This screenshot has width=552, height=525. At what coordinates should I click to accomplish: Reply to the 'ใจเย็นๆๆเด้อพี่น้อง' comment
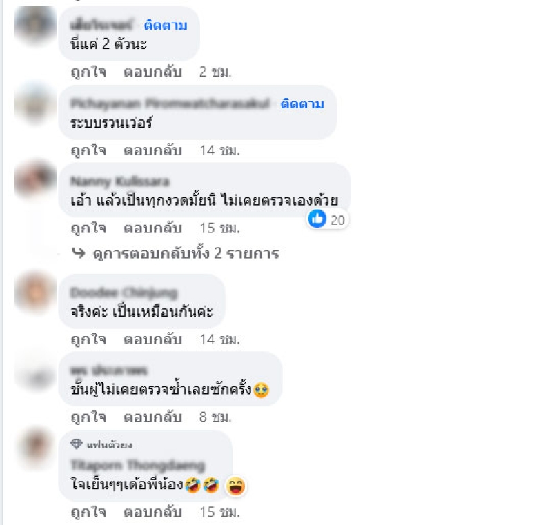point(152,512)
